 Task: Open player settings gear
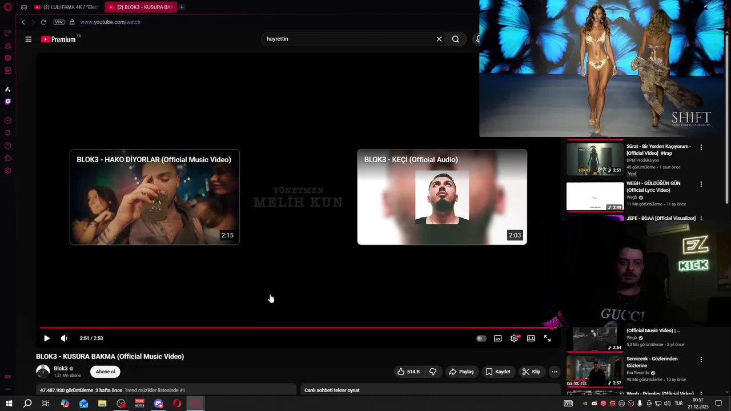click(515, 339)
